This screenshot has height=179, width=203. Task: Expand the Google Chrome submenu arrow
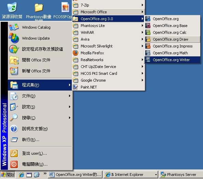(143, 80)
